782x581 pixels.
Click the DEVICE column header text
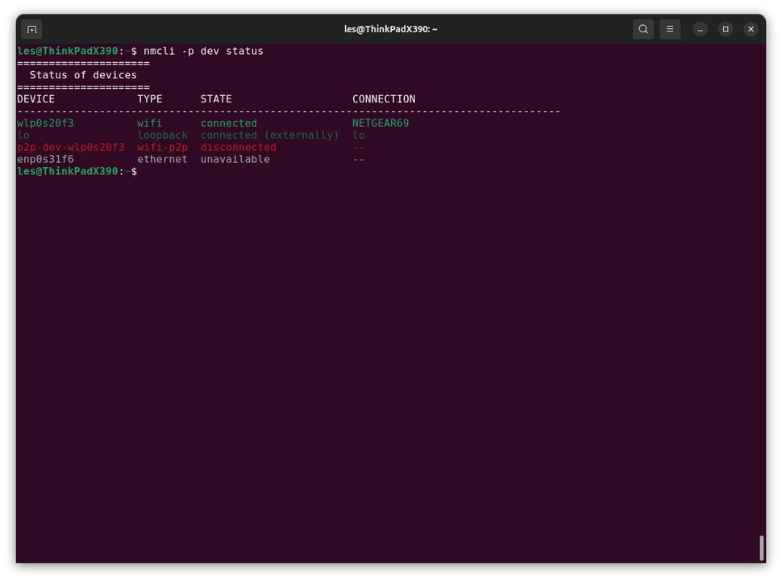click(35, 98)
